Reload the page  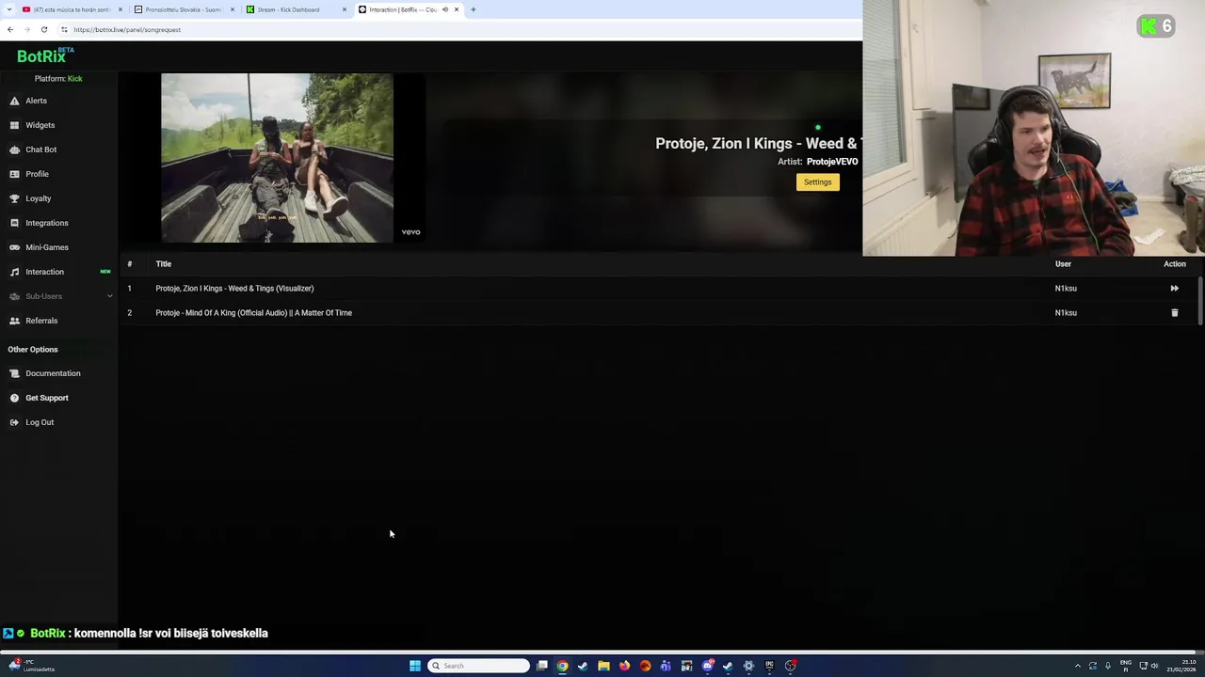[x=43, y=29]
